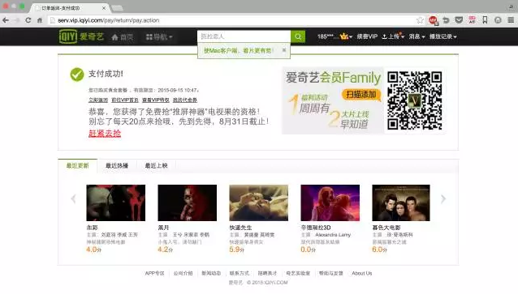
Task: Expand the 消息 messages dropdown
Action: point(417,36)
